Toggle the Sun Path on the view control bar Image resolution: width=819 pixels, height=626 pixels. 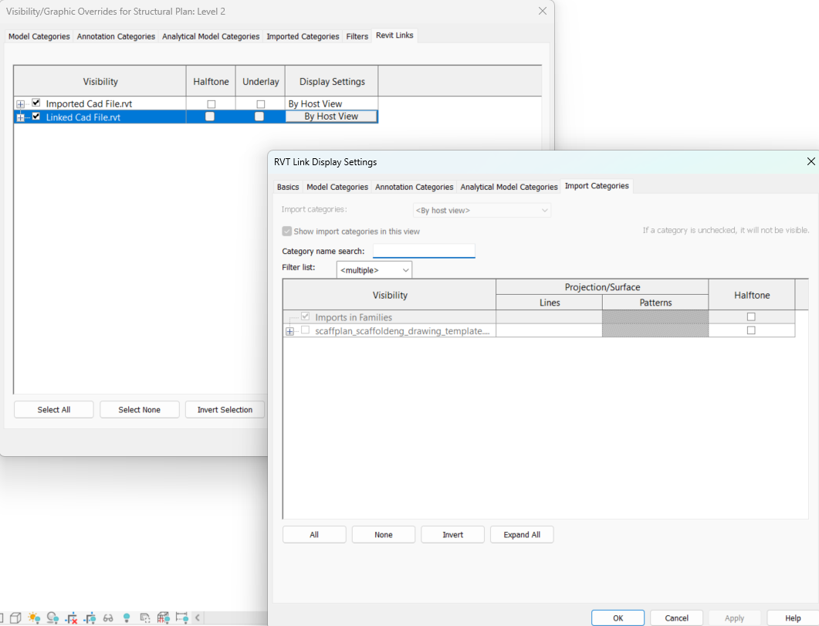(33, 618)
